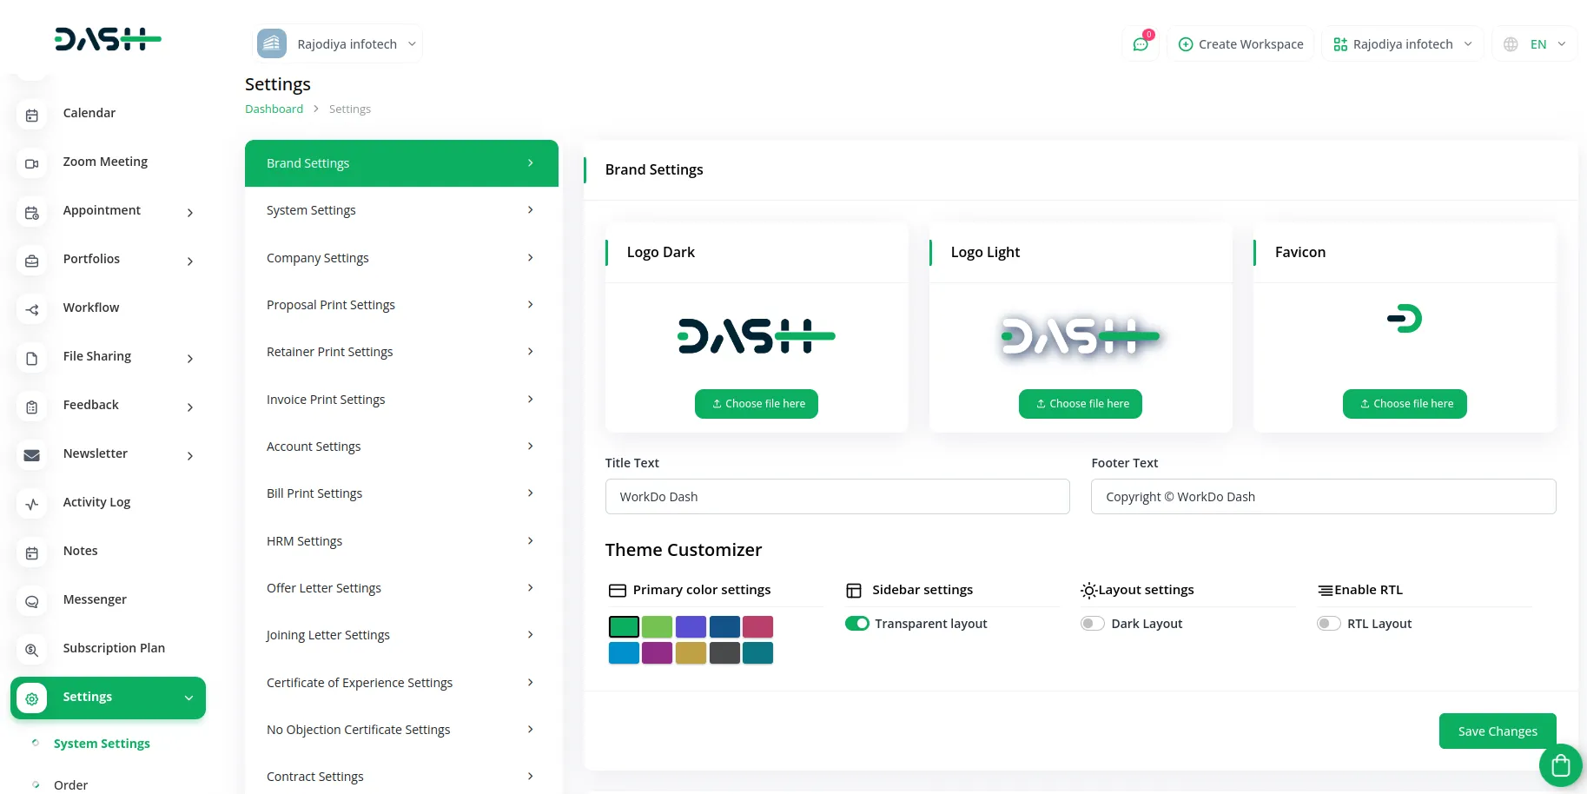Open the Rajodiya infotech workspace dropdown
This screenshot has width=1587, height=794.
[1402, 43]
